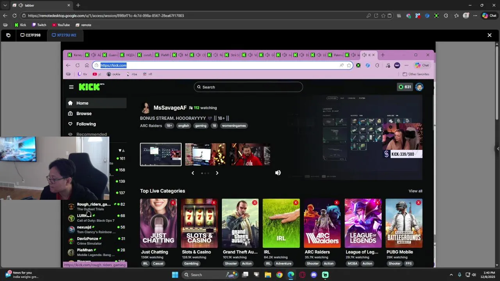Click the Gambling tag under Slots & Casino
Viewport: 500px width, 281px height.
pos(191,263)
